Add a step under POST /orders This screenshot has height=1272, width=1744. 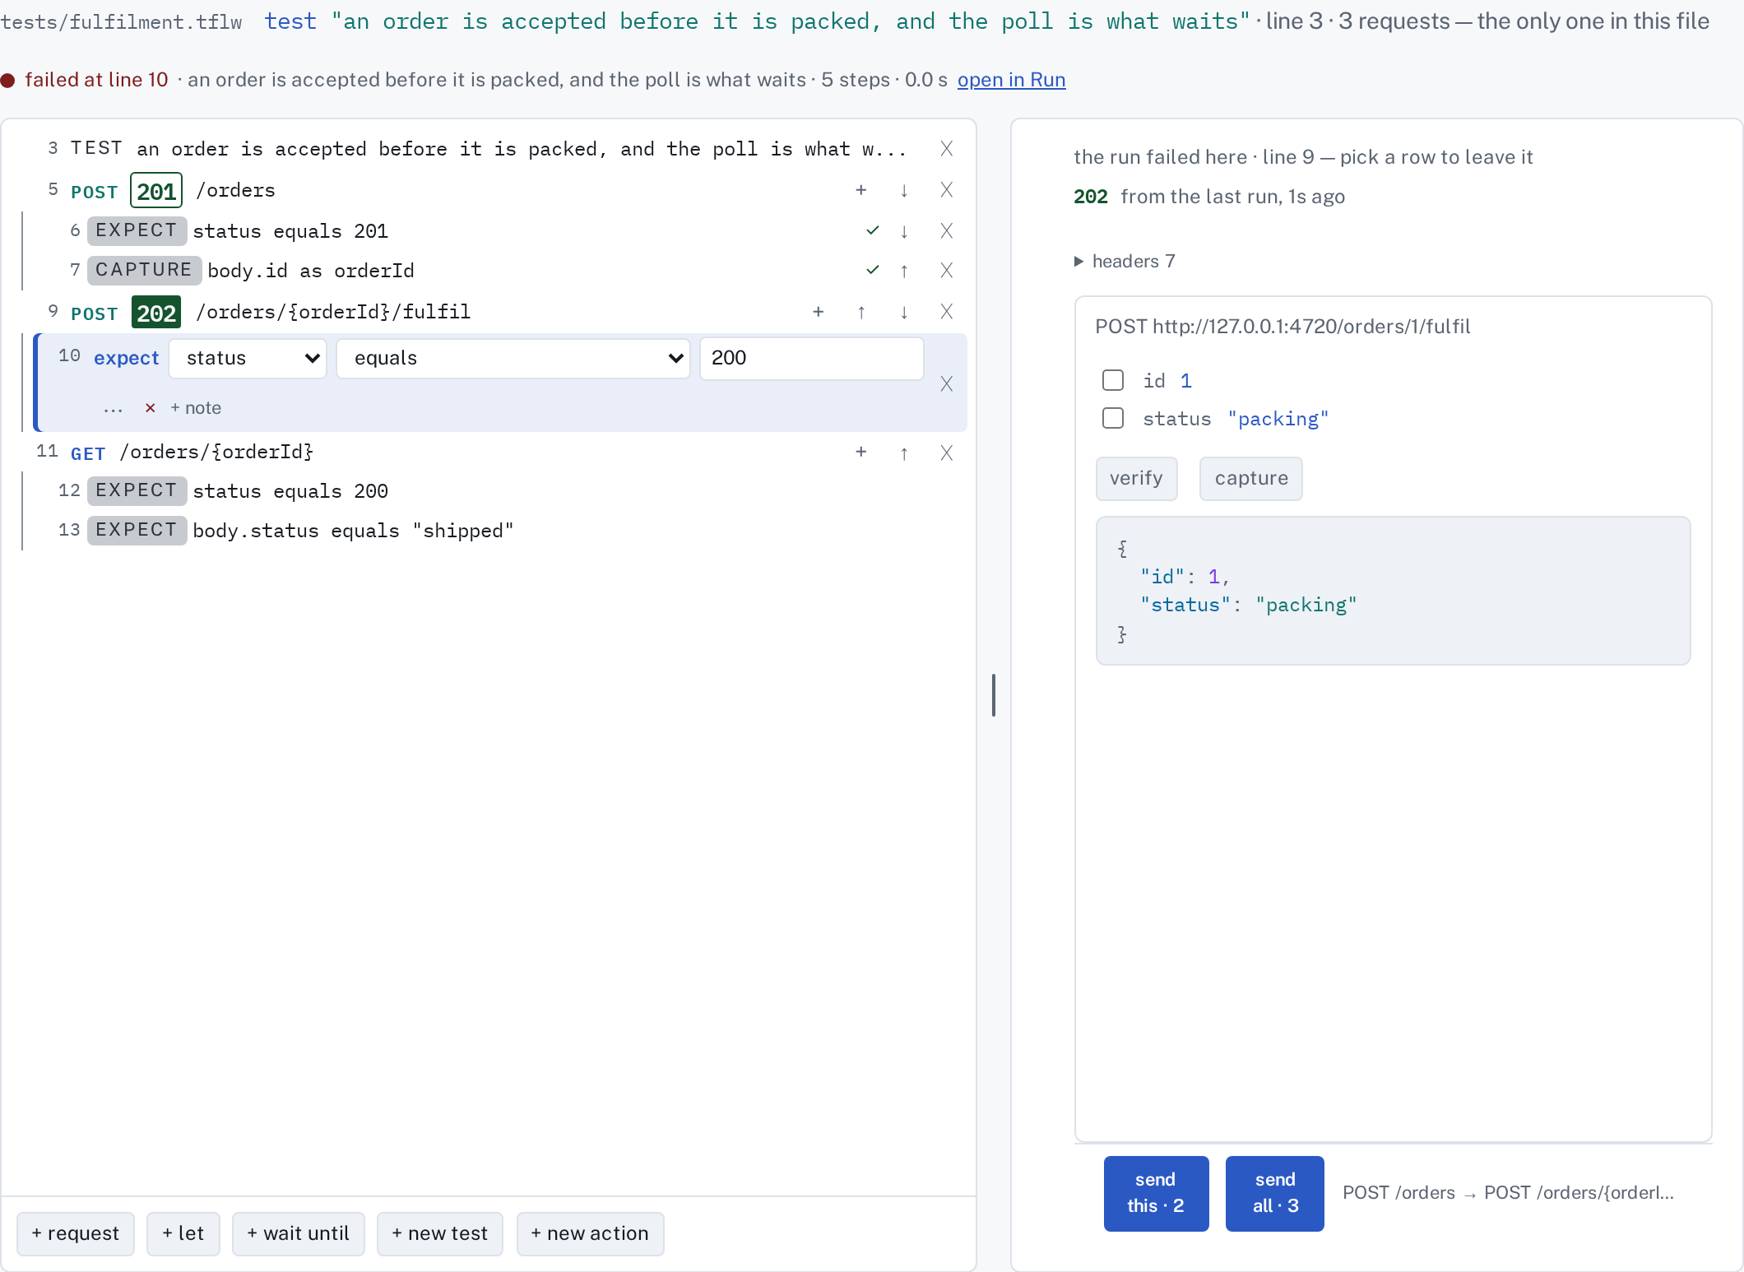tap(860, 190)
